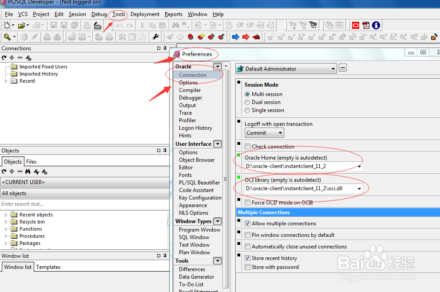Select SQL Window in preferences list
Screen dimensions: 440x292
point(194,237)
